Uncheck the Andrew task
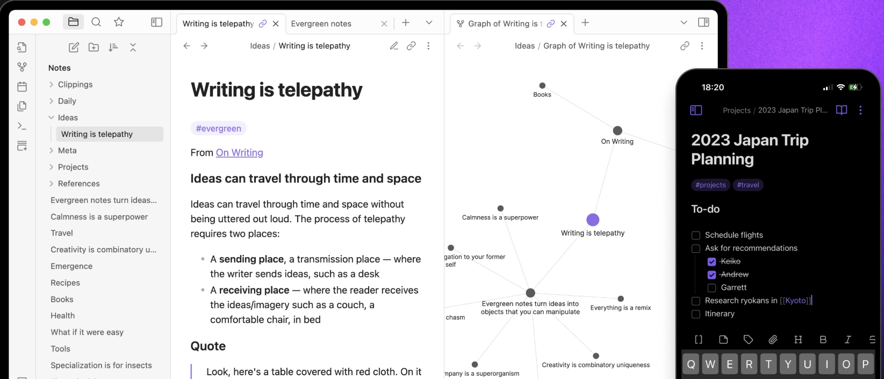 pyautogui.click(x=711, y=275)
